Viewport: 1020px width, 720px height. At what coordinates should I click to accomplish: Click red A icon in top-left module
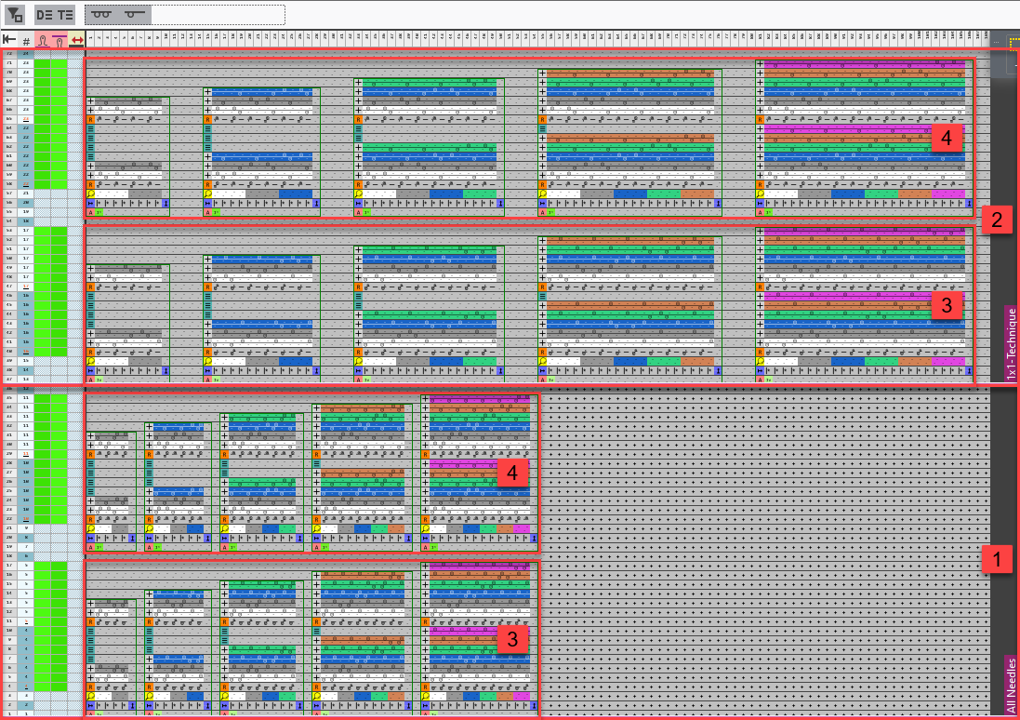point(91,212)
